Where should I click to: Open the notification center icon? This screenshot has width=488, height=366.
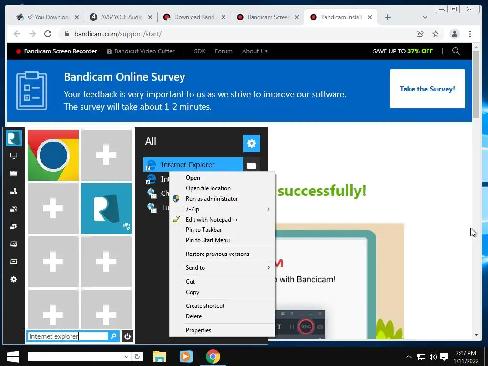444,357
